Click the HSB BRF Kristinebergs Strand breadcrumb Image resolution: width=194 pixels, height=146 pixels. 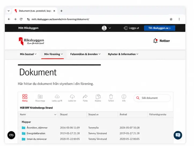coord(36,108)
